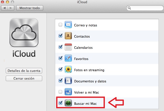Select the Correo y notas label
The height and width of the screenshot is (111, 164).
pos(86,25)
